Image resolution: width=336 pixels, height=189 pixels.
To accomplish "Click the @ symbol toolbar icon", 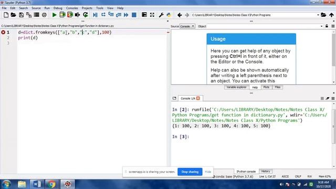I will point(44,15).
